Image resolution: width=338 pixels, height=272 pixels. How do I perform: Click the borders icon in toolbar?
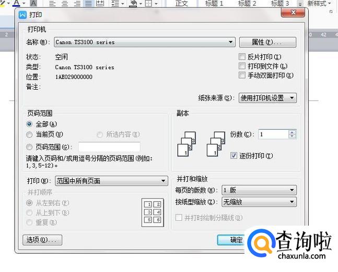148,3
